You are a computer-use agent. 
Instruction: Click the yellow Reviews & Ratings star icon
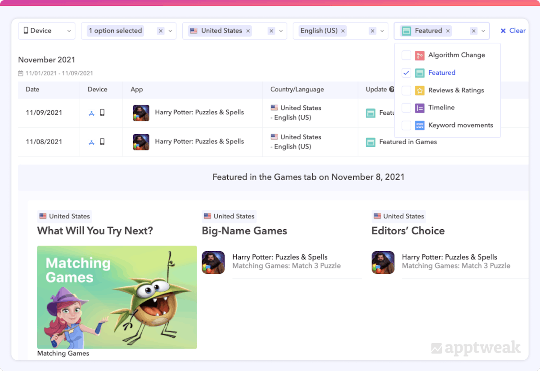click(x=419, y=90)
